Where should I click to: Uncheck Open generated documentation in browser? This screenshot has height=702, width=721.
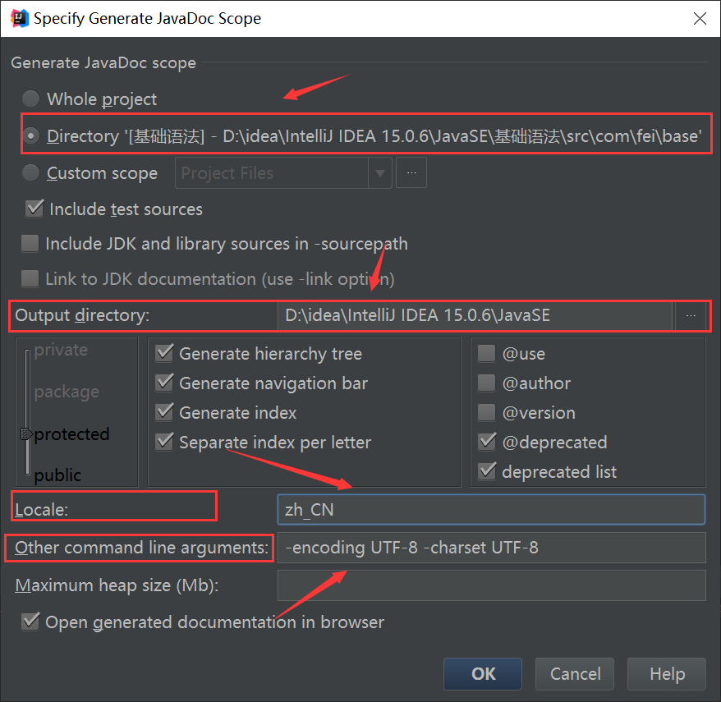tap(30, 622)
